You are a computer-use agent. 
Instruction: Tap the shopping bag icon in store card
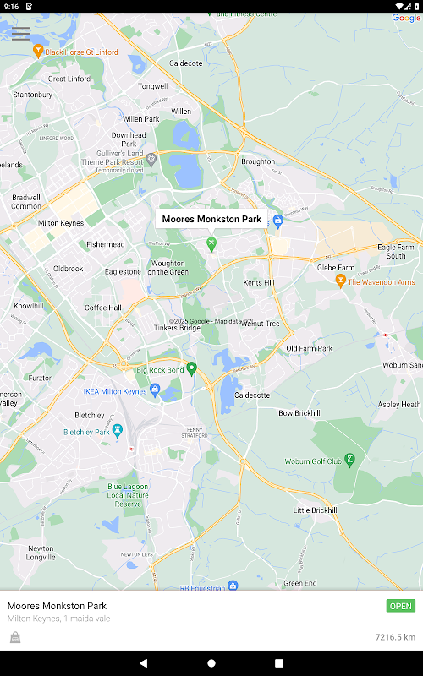pos(15,637)
